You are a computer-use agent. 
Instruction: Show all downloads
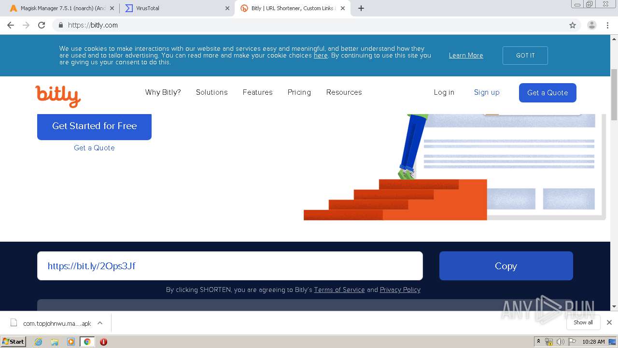click(x=583, y=322)
